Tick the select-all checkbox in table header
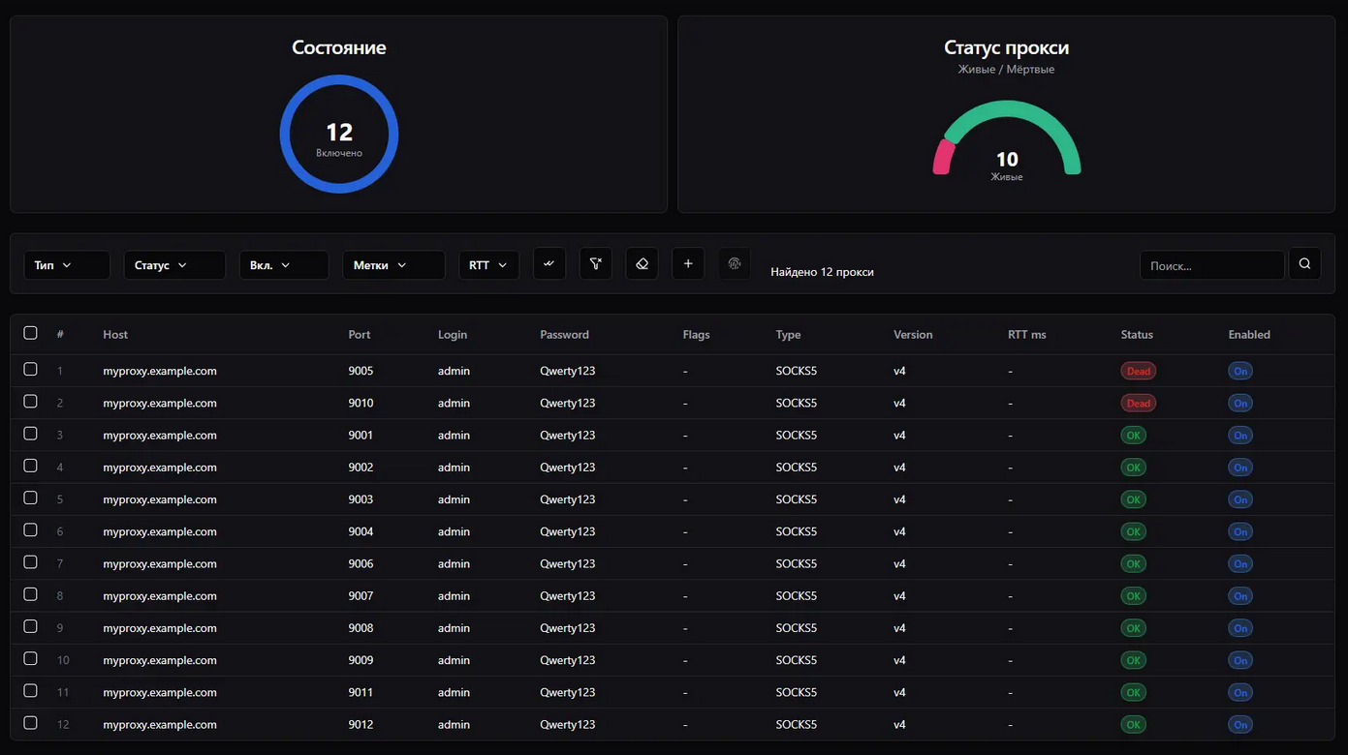Image resolution: width=1348 pixels, height=755 pixels. click(x=30, y=333)
